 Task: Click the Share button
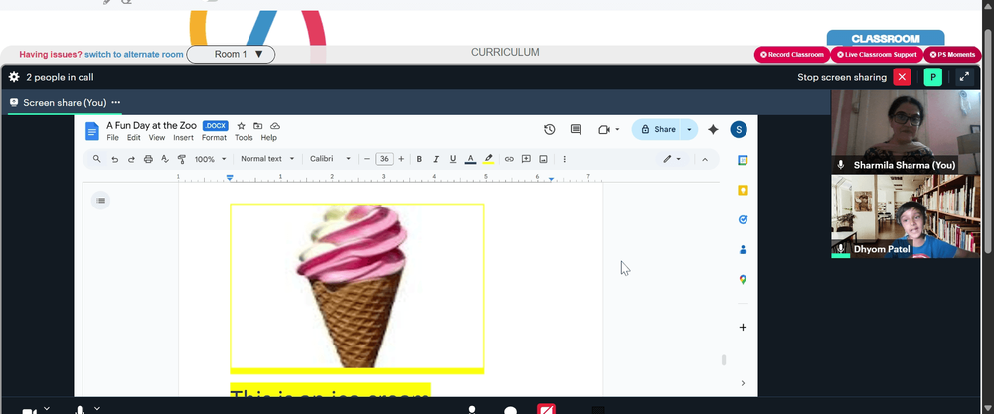click(657, 129)
